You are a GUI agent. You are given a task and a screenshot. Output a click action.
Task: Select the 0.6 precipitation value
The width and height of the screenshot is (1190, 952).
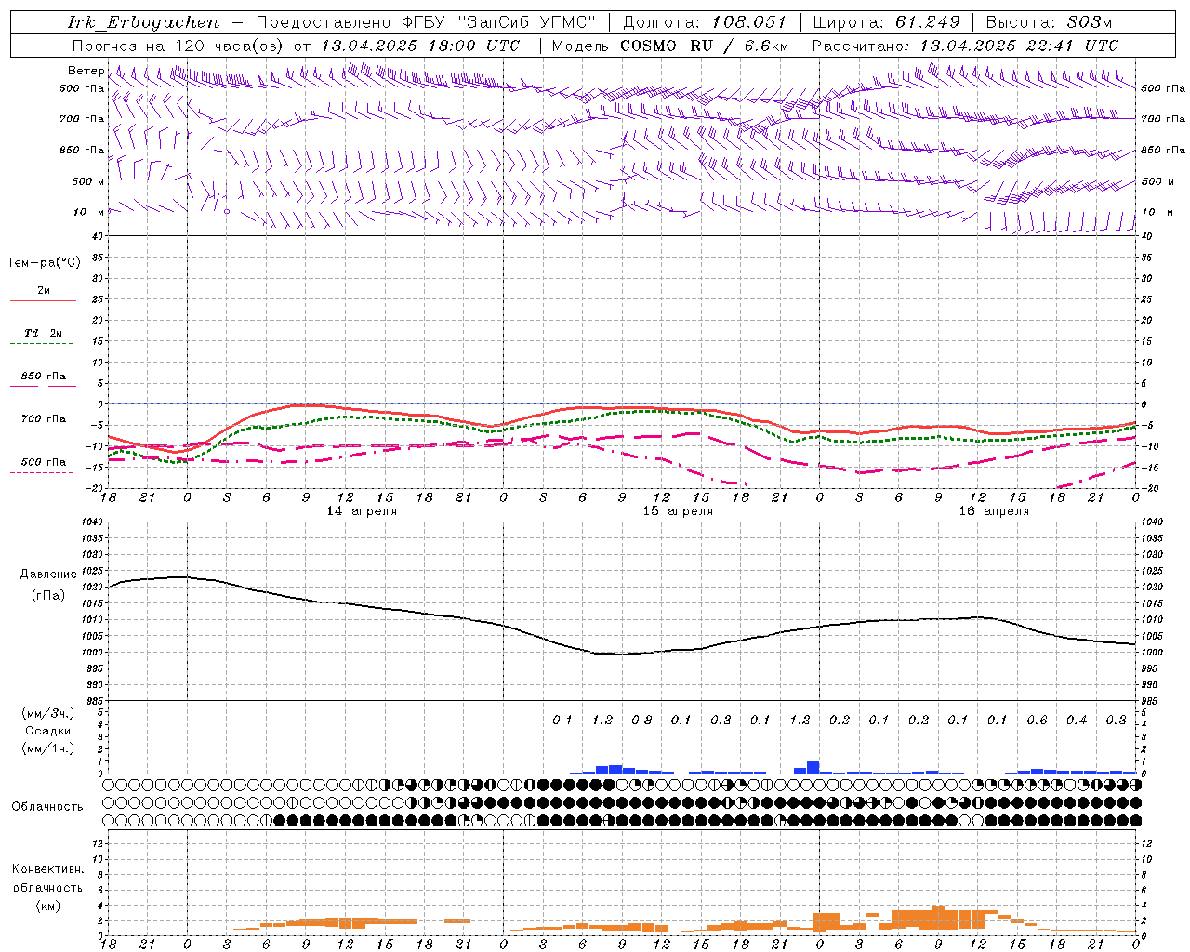point(1037,720)
